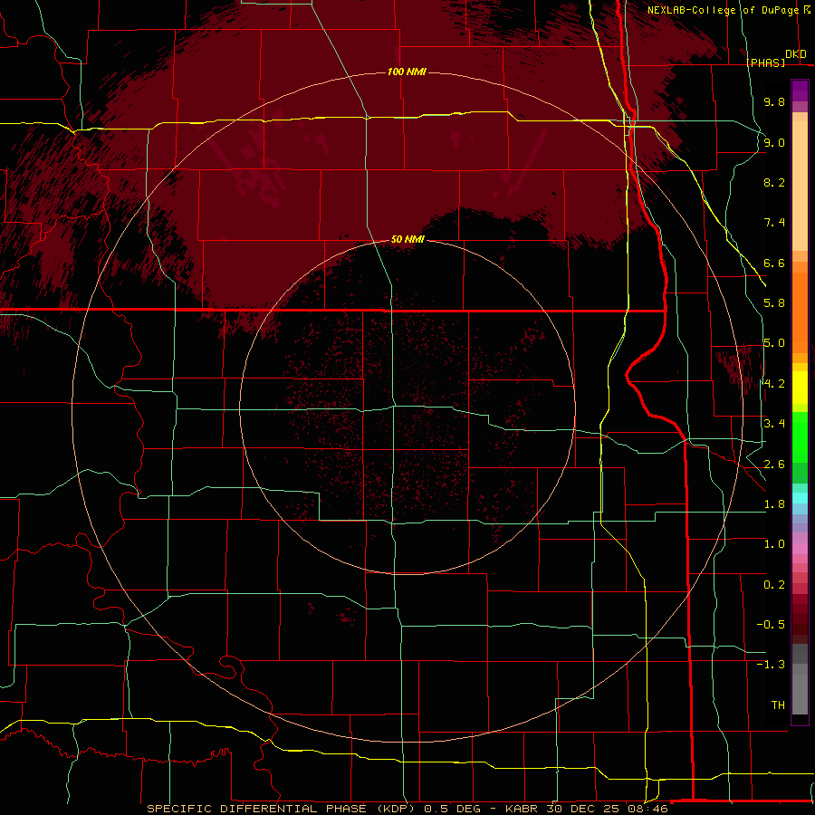Click the 3.4 value on the color scale

pyautogui.click(x=774, y=424)
